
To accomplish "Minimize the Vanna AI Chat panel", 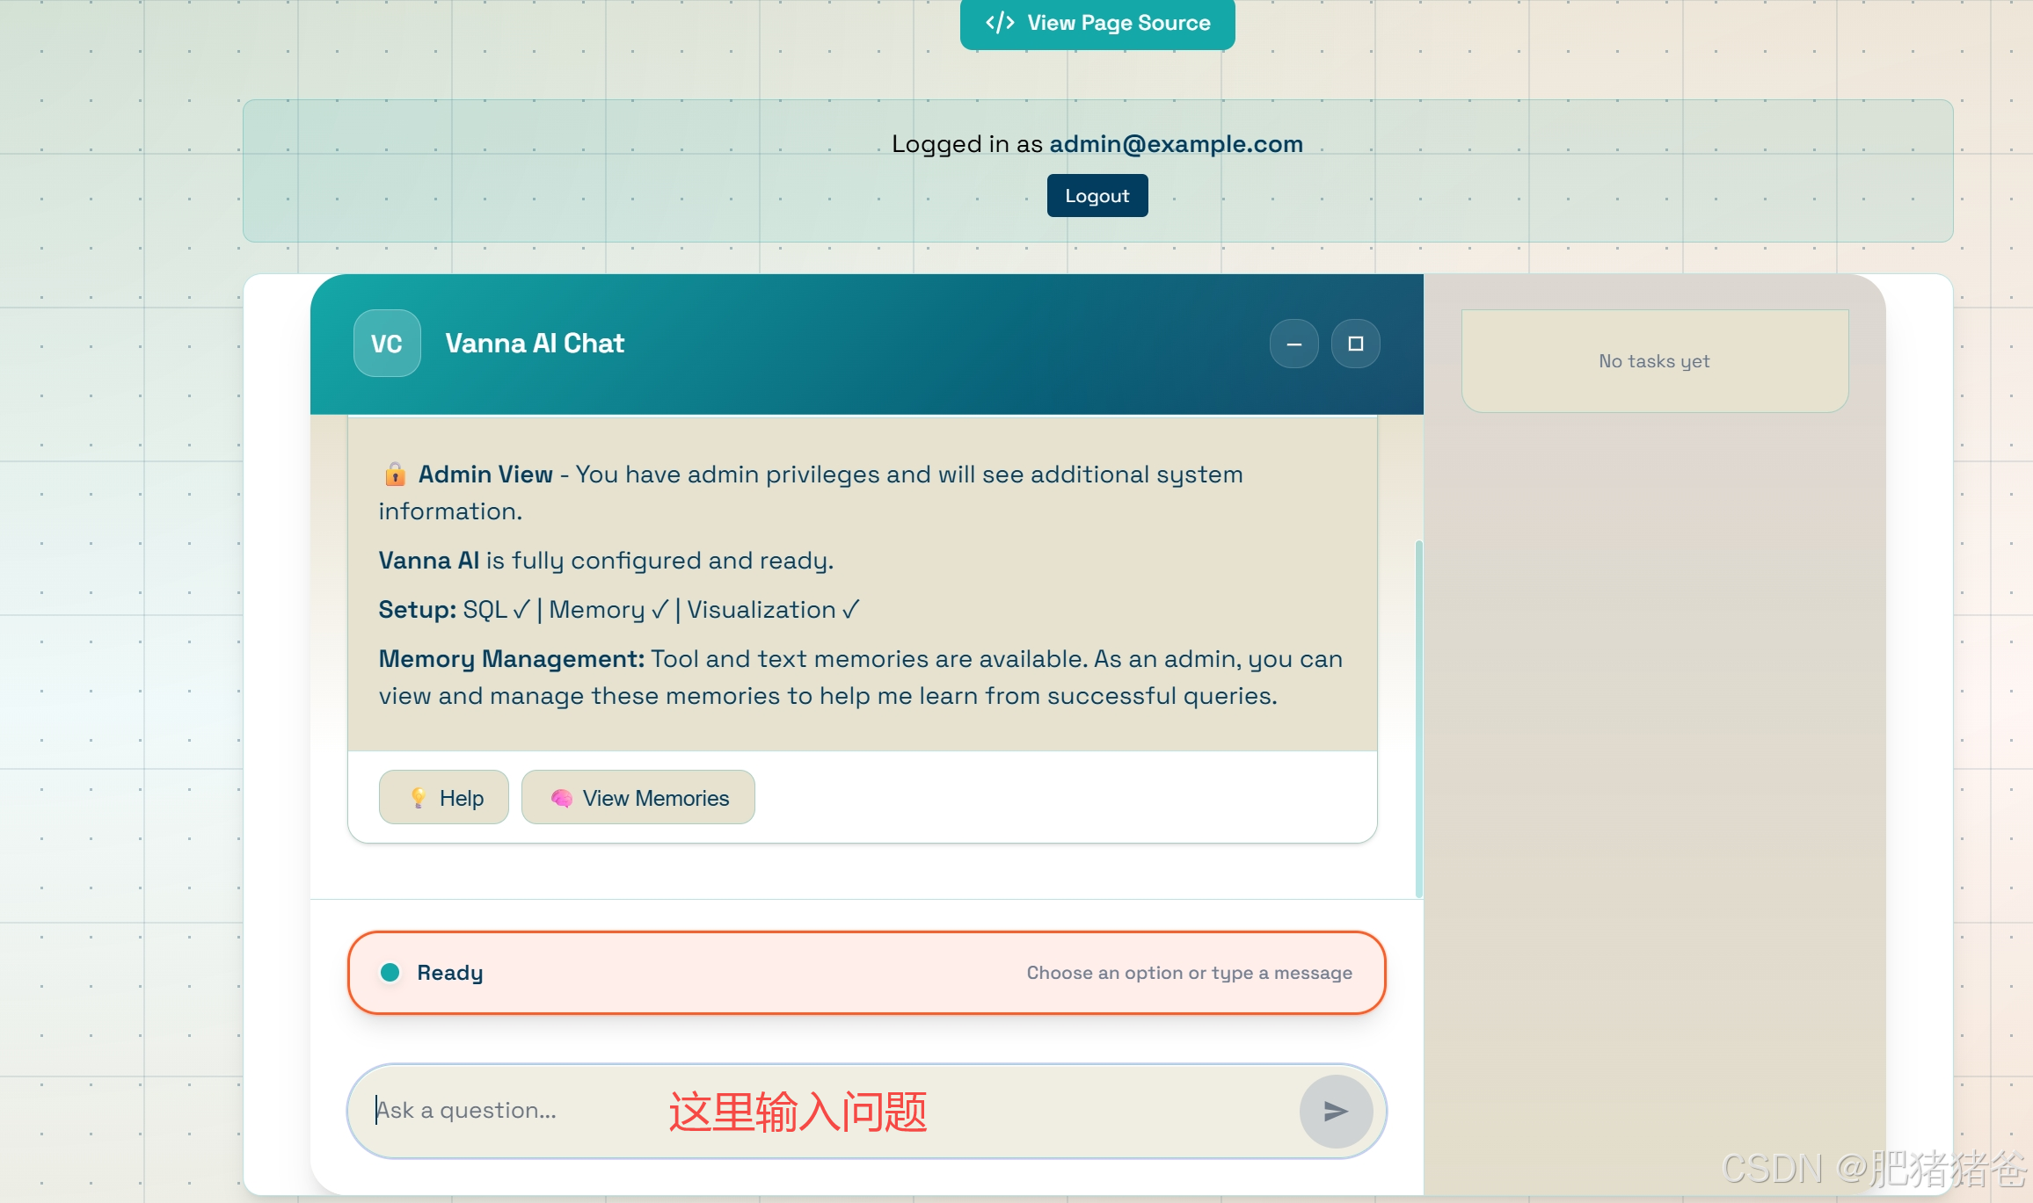I will (x=1293, y=344).
